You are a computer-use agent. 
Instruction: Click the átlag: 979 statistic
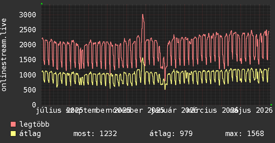[x=171, y=134]
